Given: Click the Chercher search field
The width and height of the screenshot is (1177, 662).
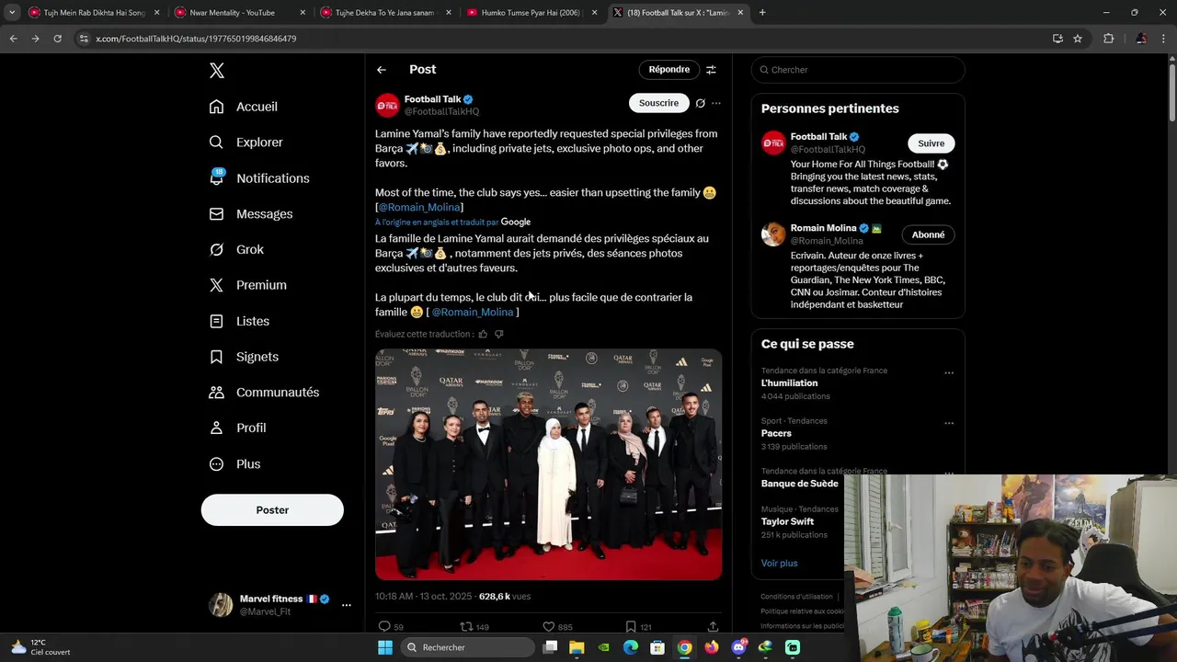Looking at the screenshot, I should pos(858,70).
